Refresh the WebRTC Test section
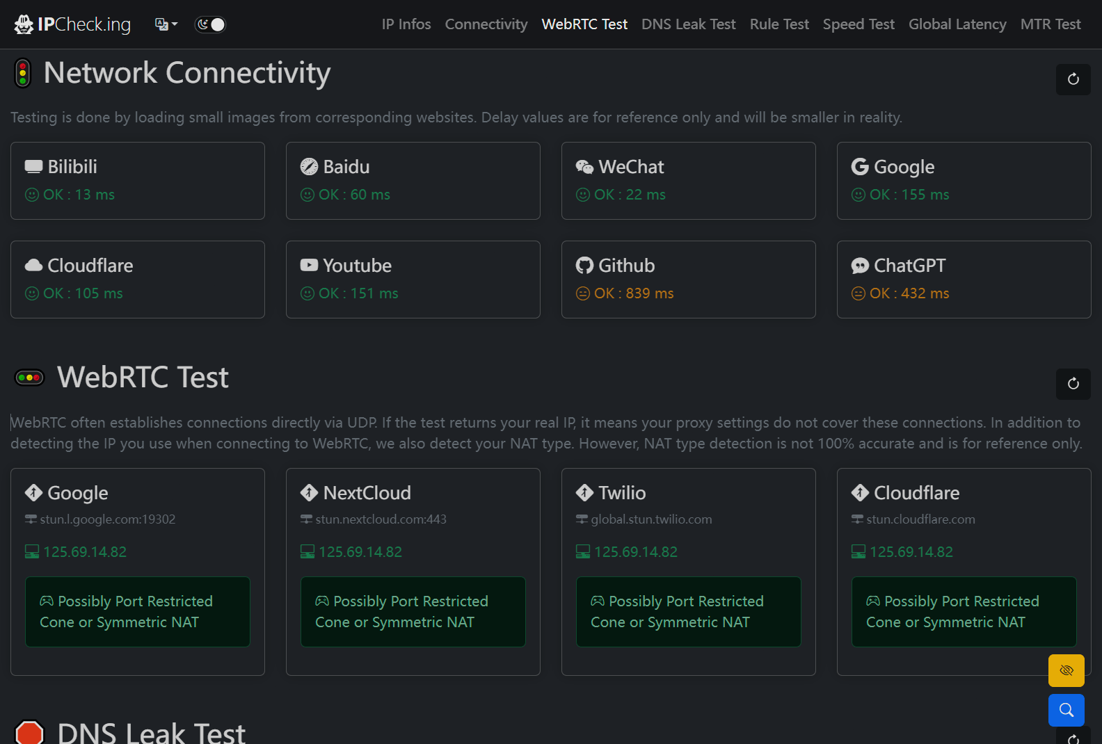This screenshot has height=744, width=1102. pos(1073,384)
